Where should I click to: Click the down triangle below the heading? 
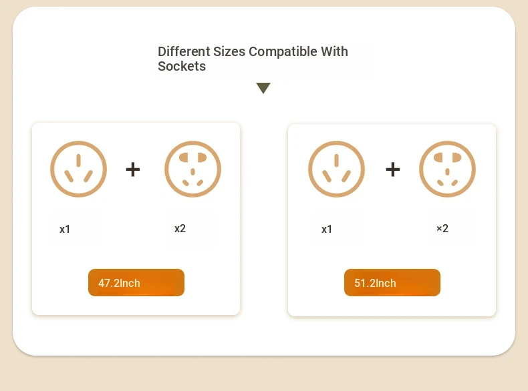pos(263,88)
